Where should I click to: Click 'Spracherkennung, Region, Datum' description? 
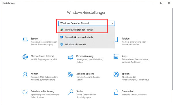tap(88, 78)
